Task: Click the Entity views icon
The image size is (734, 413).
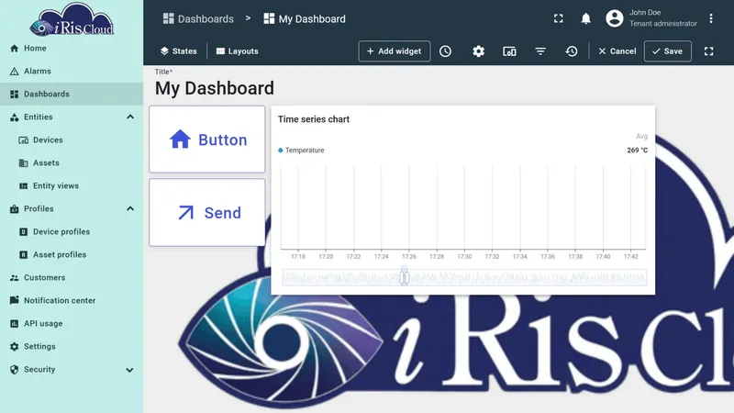Action: (x=24, y=186)
